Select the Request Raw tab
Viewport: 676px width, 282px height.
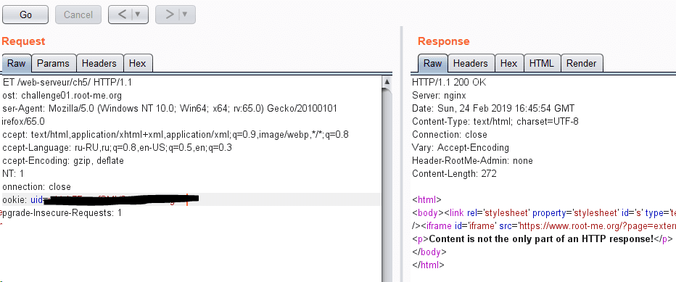tap(17, 63)
